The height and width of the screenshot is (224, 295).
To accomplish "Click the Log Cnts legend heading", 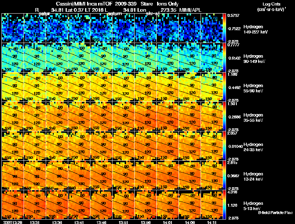I will point(271,4).
